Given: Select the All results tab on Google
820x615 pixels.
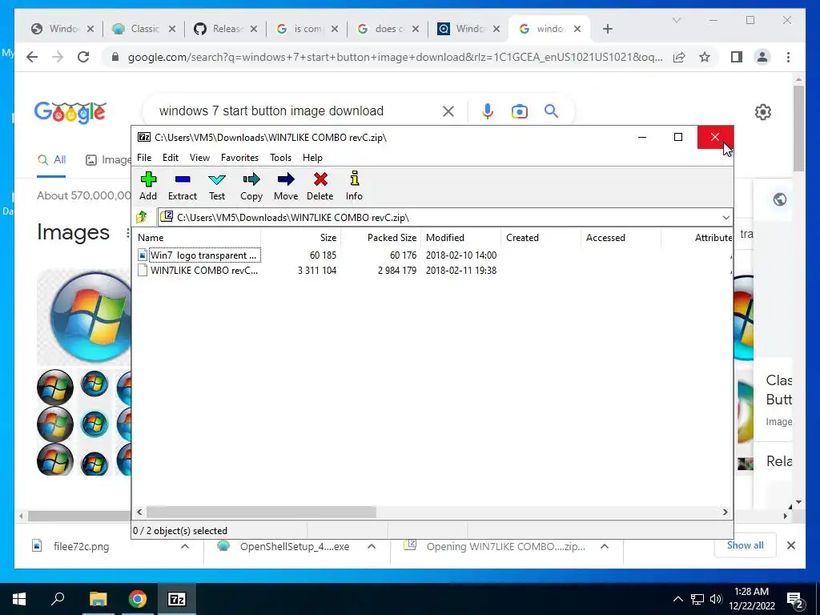Looking at the screenshot, I should tap(51, 160).
